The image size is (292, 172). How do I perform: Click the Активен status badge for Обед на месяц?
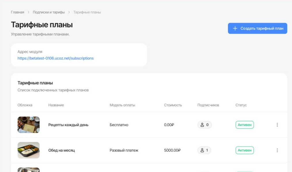(244, 150)
